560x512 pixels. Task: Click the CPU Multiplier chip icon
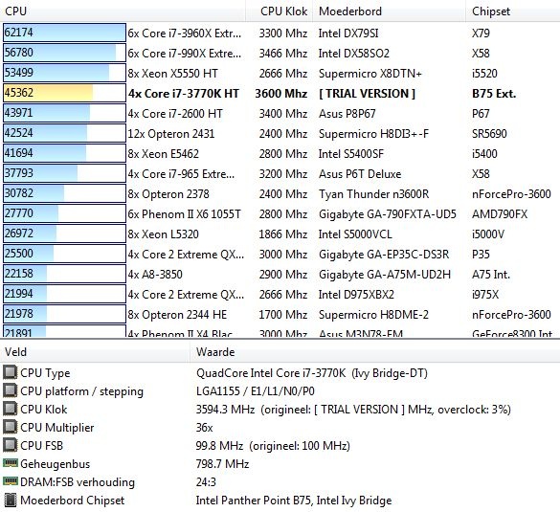click(x=10, y=427)
